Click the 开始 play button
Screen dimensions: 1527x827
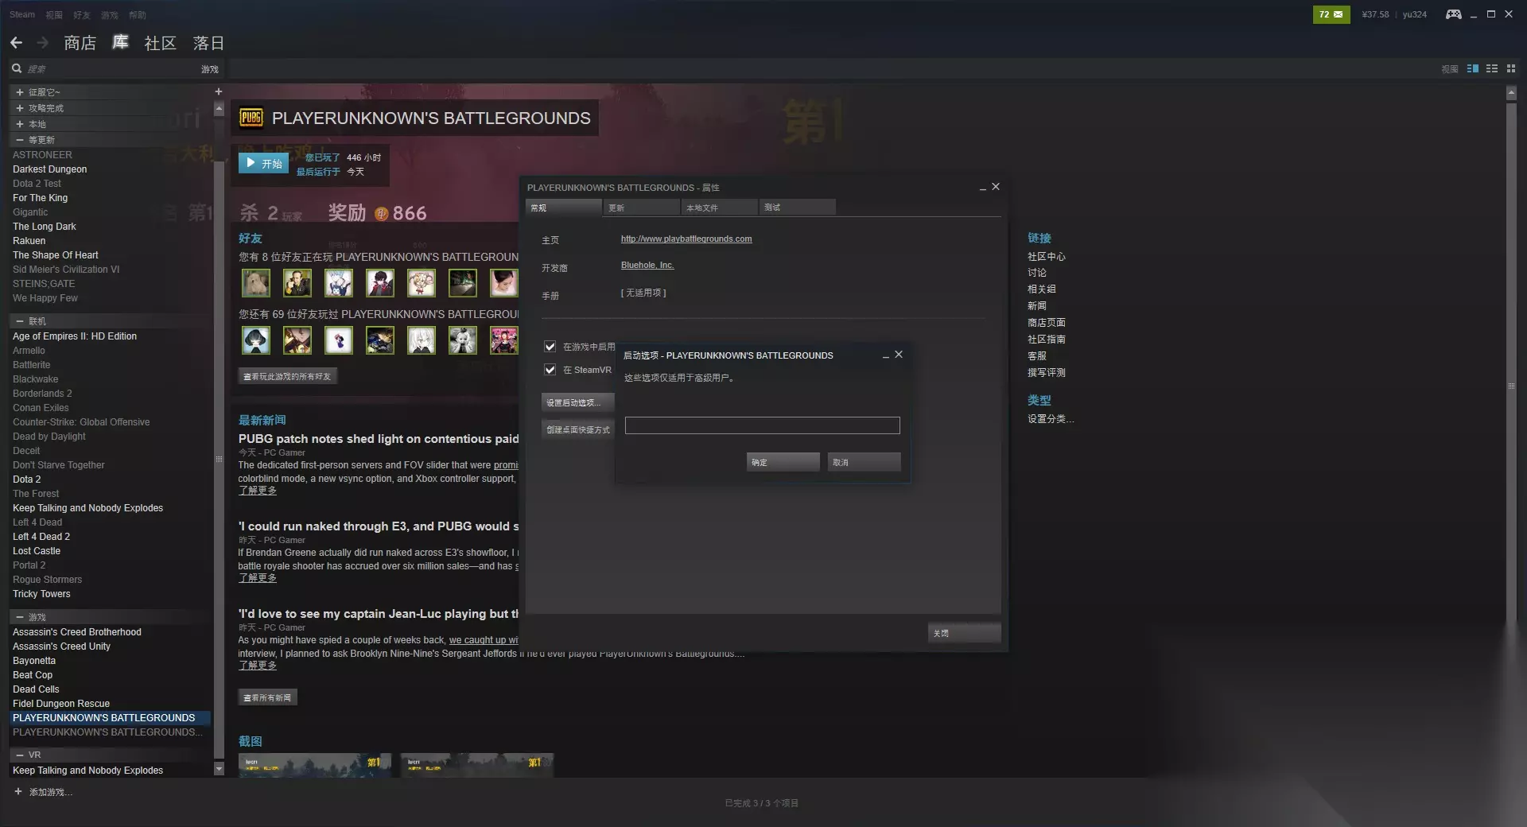tap(263, 163)
